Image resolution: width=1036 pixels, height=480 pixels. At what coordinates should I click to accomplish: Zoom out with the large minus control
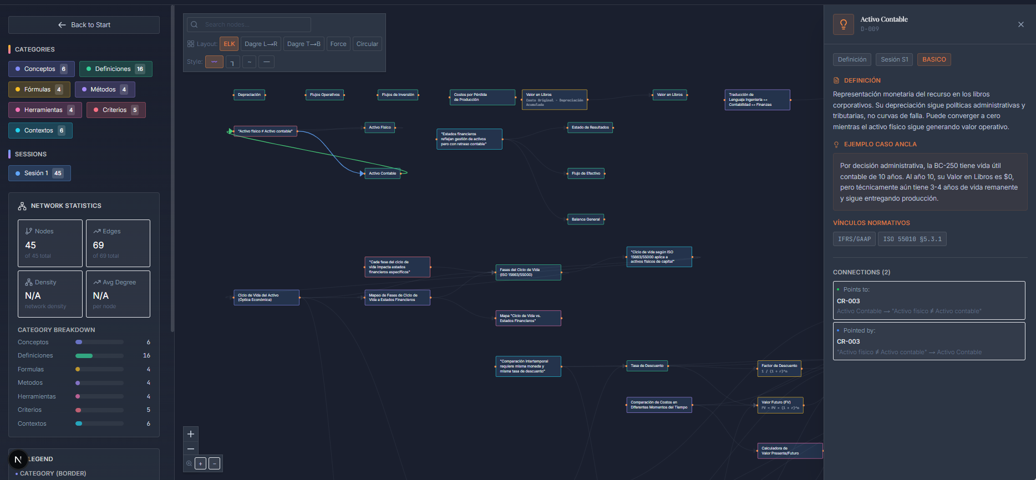(x=191, y=448)
